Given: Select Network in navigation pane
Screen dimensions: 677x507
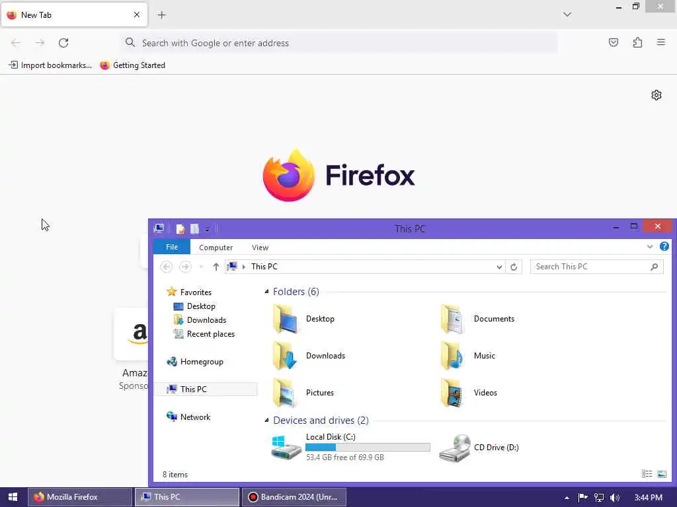Looking at the screenshot, I should (x=188, y=417).
